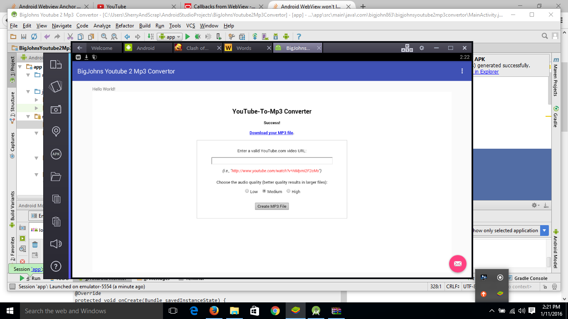Click the Cut scissors toolbar icon
Image resolution: width=568 pixels, height=319 pixels.
pyautogui.click(x=70, y=37)
